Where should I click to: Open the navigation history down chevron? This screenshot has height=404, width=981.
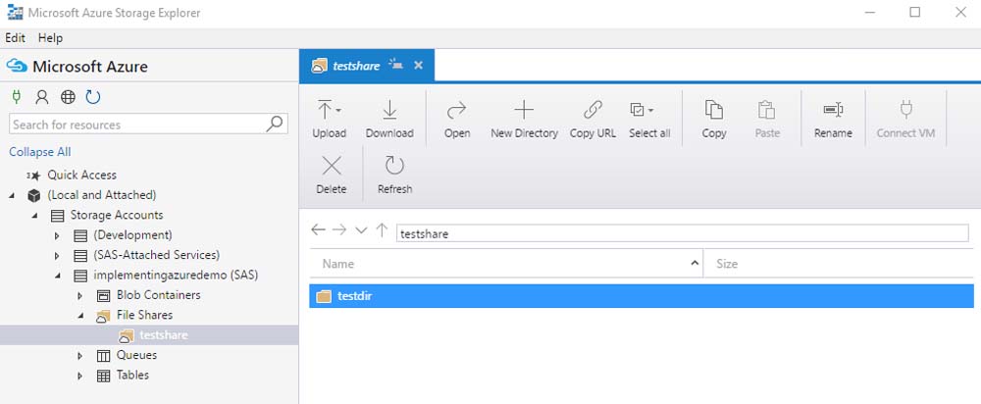point(361,230)
